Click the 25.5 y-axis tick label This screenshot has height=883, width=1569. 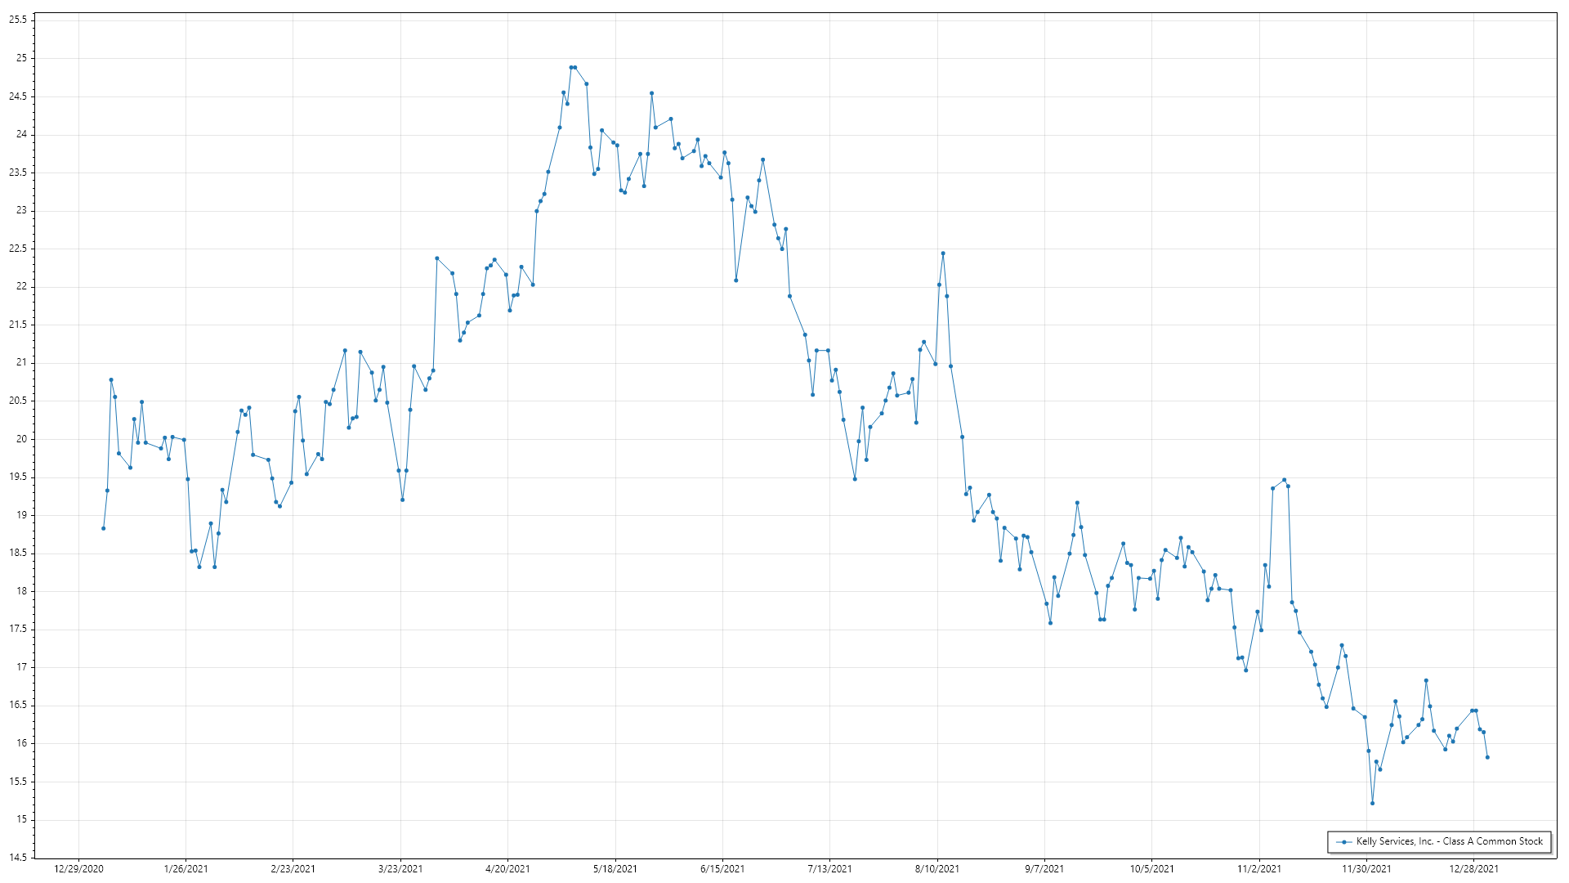17,20
